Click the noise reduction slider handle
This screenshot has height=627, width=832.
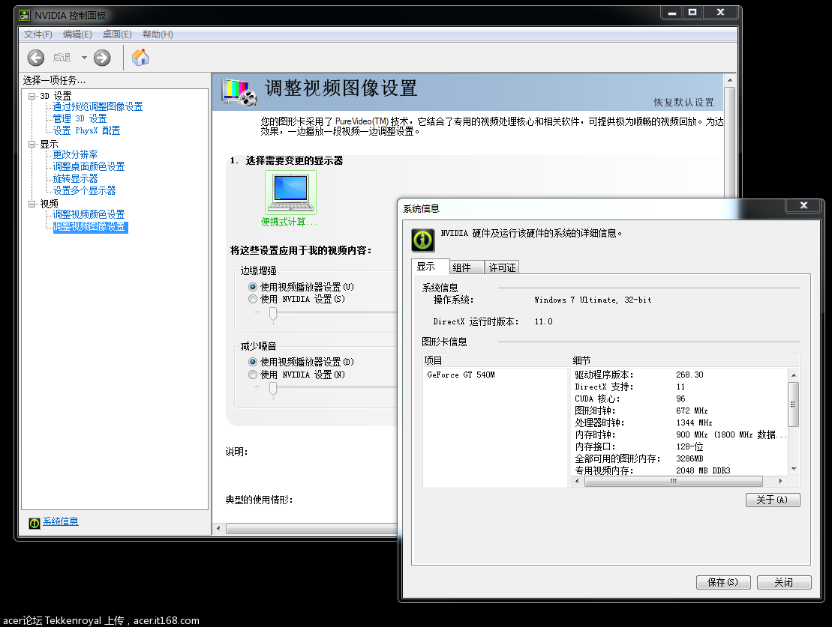click(273, 389)
